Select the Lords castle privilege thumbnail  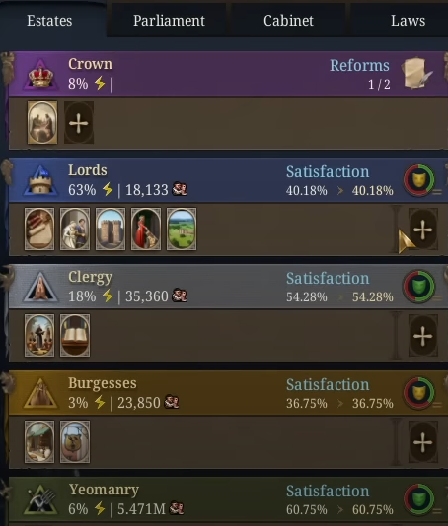tap(111, 230)
